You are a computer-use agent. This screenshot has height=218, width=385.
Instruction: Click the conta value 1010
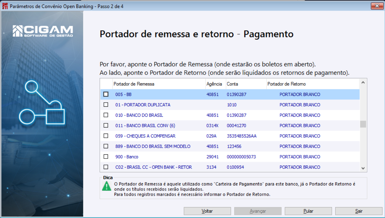coord(232,105)
